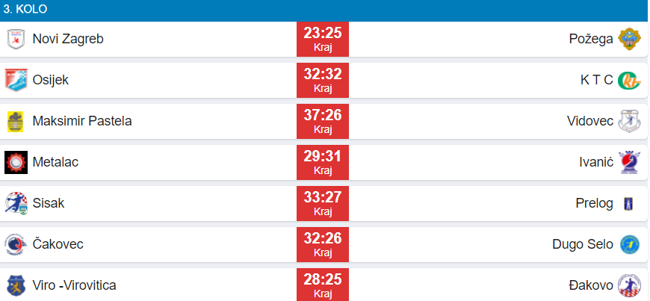650x301 pixels.
Task: Click the Požega club crest
Action: coord(628,39)
